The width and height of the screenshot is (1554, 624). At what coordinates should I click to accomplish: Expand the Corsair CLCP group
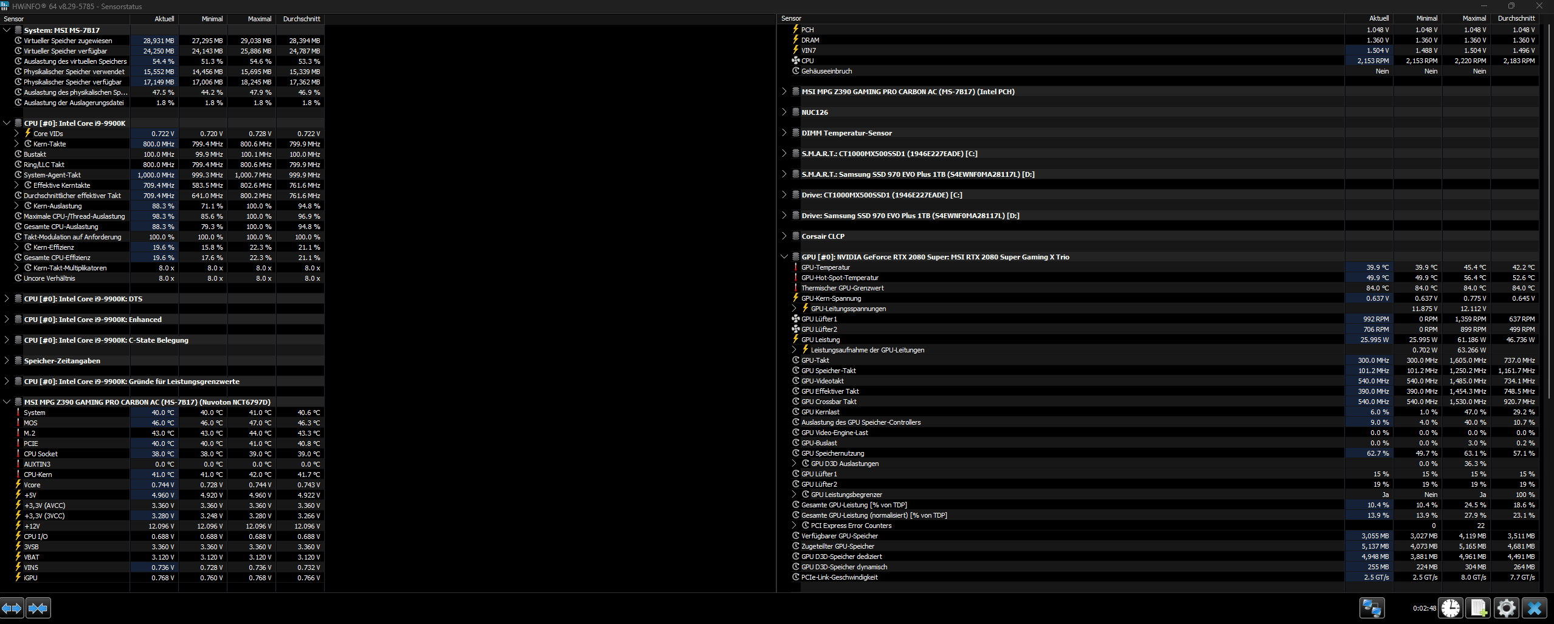click(784, 236)
